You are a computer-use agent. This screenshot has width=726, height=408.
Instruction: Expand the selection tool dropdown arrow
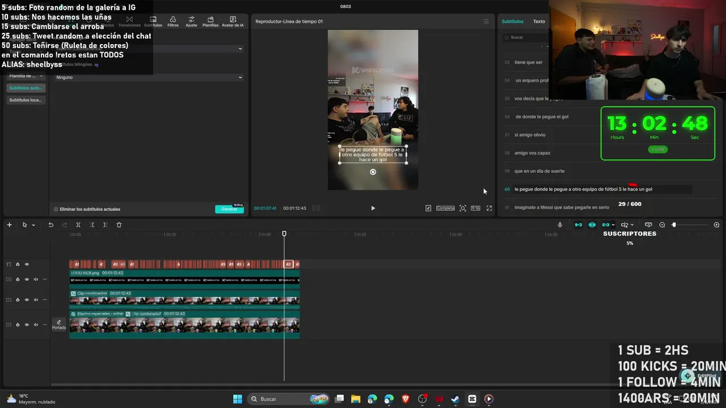point(33,225)
